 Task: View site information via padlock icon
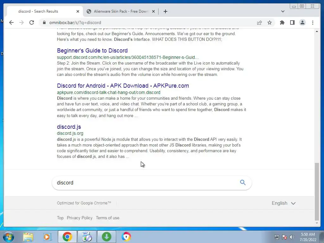[44, 22]
